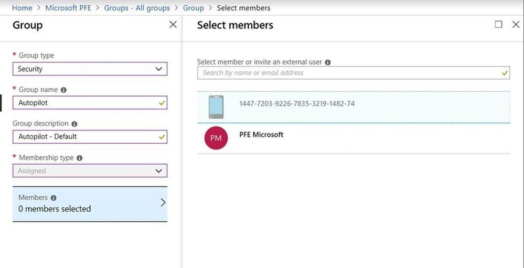Open the Membership type dropdown
524x268 pixels.
pyautogui.click(x=90, y=170)
